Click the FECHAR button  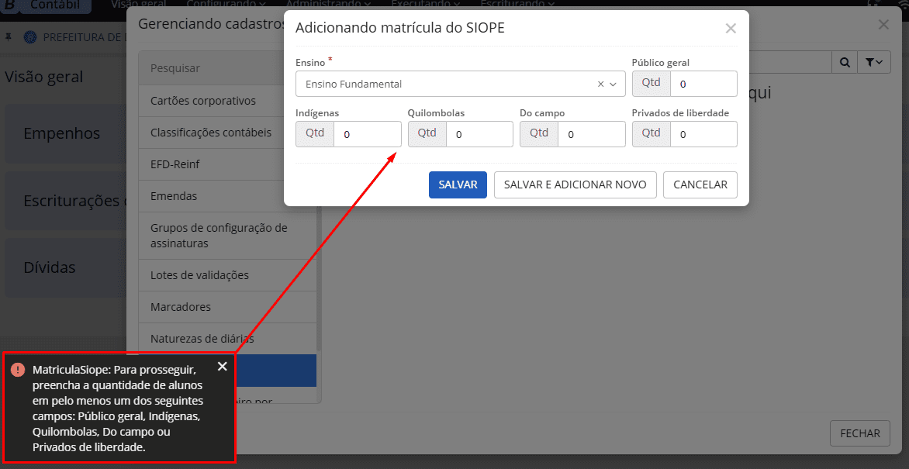click(x=859, y=433)
